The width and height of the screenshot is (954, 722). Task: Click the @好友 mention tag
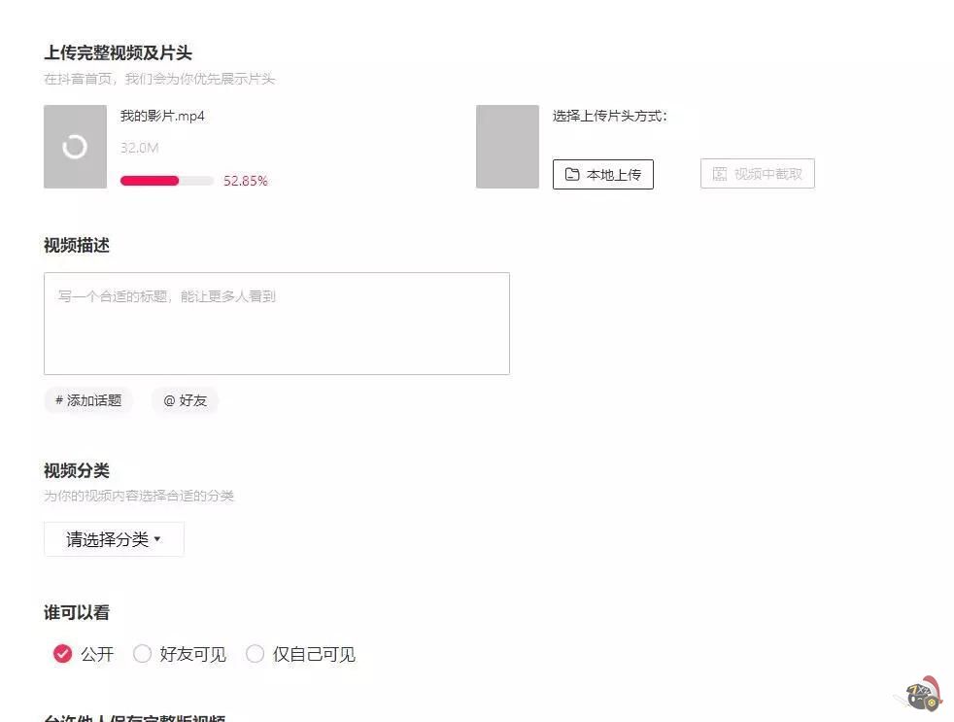point(185,400)
